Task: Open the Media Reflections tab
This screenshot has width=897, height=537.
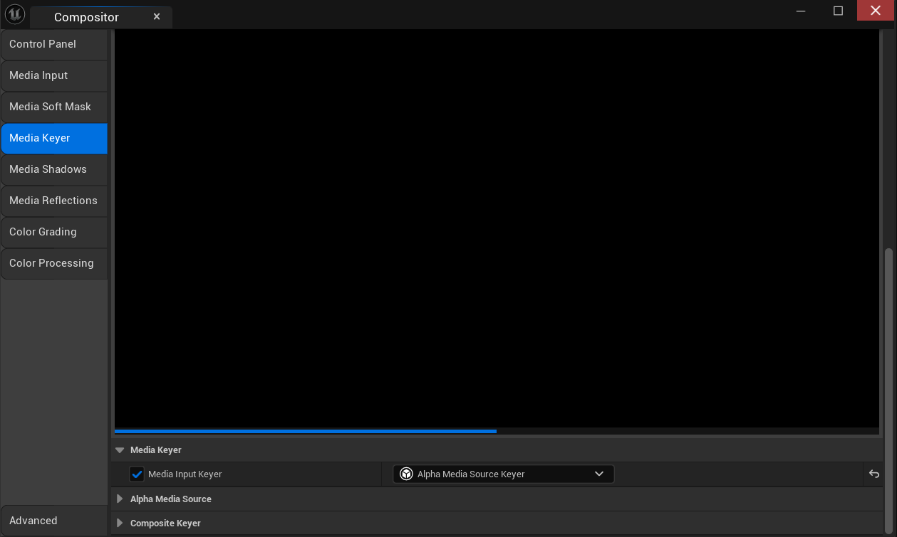Action: pos(53,201)
